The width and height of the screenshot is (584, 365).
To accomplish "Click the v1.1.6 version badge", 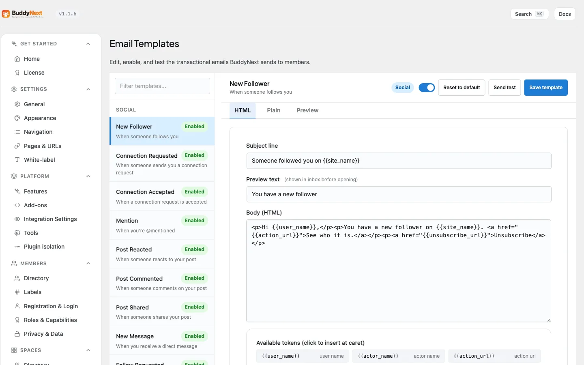I will [x=68, y=14].
